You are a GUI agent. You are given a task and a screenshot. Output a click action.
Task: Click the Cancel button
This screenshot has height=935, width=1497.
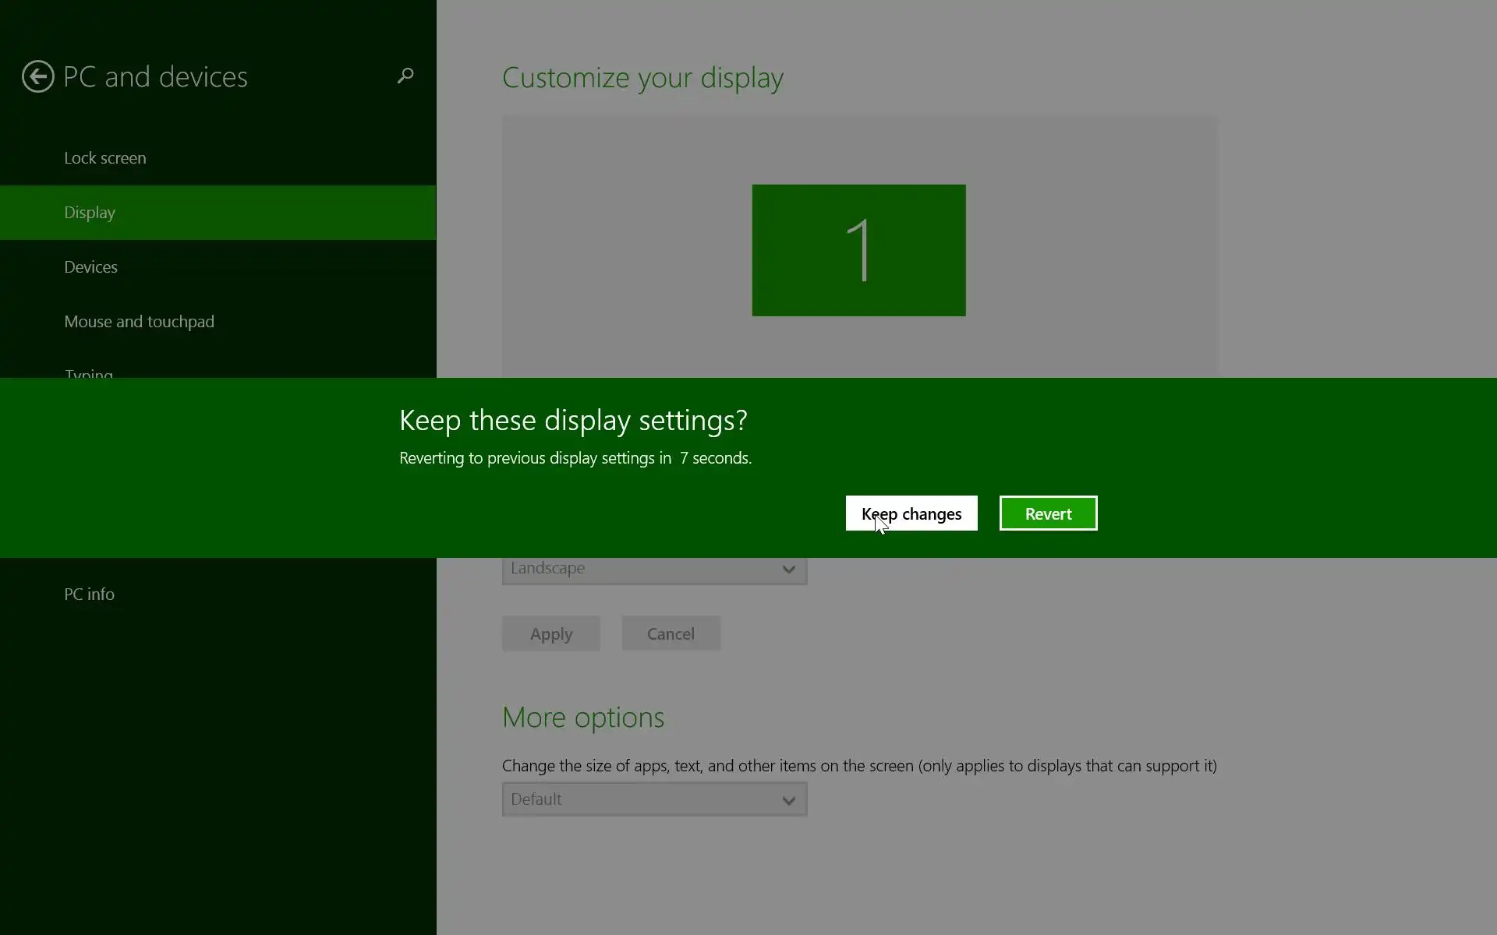pyautogui.click(x=671, y=633)
